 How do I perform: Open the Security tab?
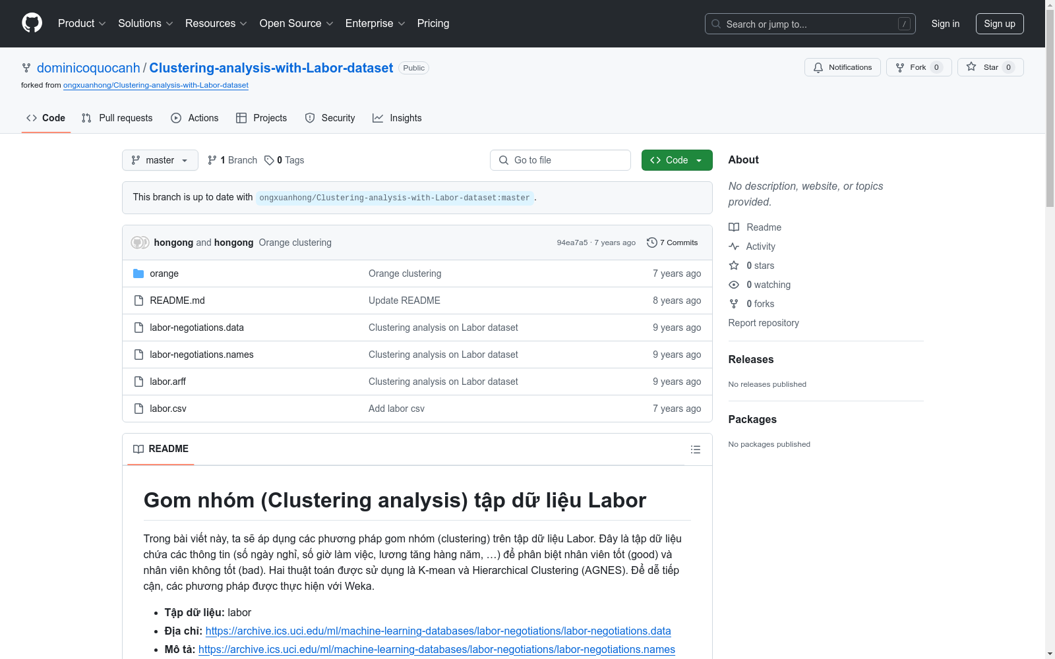[330, 118]
